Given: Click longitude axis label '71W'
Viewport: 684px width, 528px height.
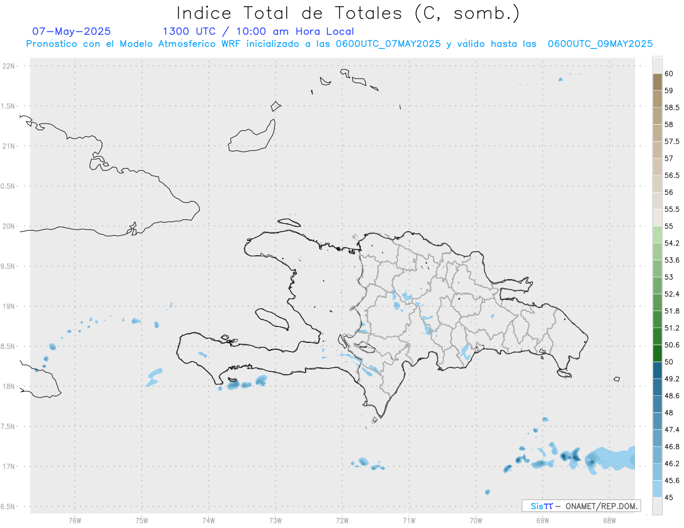Looking at the screenshot, I should 409,520.
